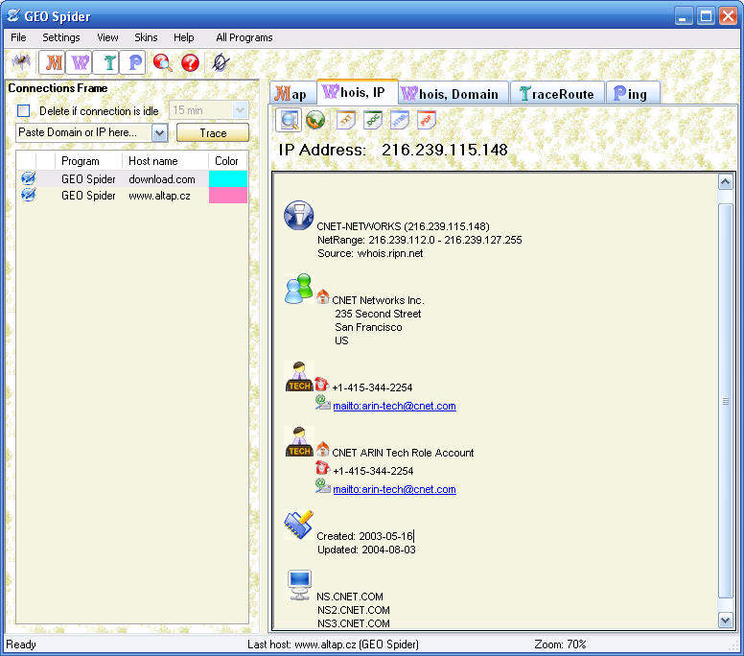The width and height of the screenshot is (744, 656).
Task: Click the green T TraceRoute toolbar button
Action: coord(105,62)
